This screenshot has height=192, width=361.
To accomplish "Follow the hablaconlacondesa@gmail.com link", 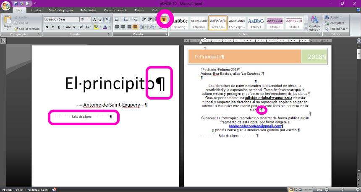I will (x=255, y=126).
